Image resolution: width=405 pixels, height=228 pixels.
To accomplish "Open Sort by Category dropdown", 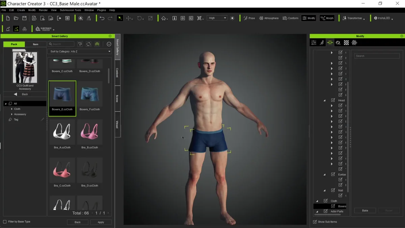I will pos(80,52).
